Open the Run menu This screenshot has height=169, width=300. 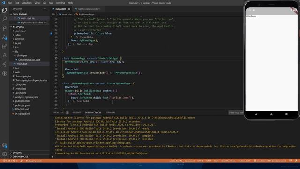coord(51,3)
